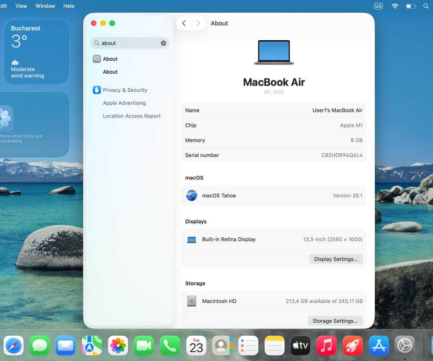Open the Help menu
Screen dimensions: 433x361
click(69, 6)
